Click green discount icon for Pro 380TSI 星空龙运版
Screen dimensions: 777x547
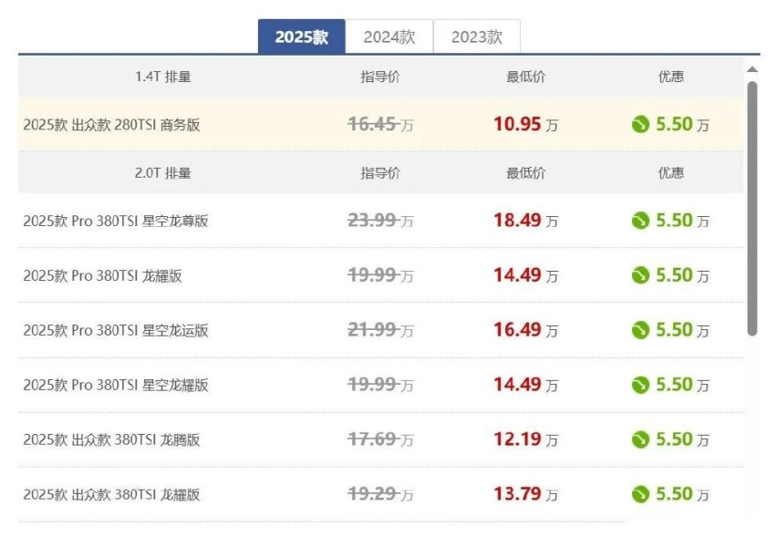point(640,330)
